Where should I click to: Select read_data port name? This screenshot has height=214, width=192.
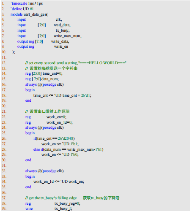click(x=62, y=25)
